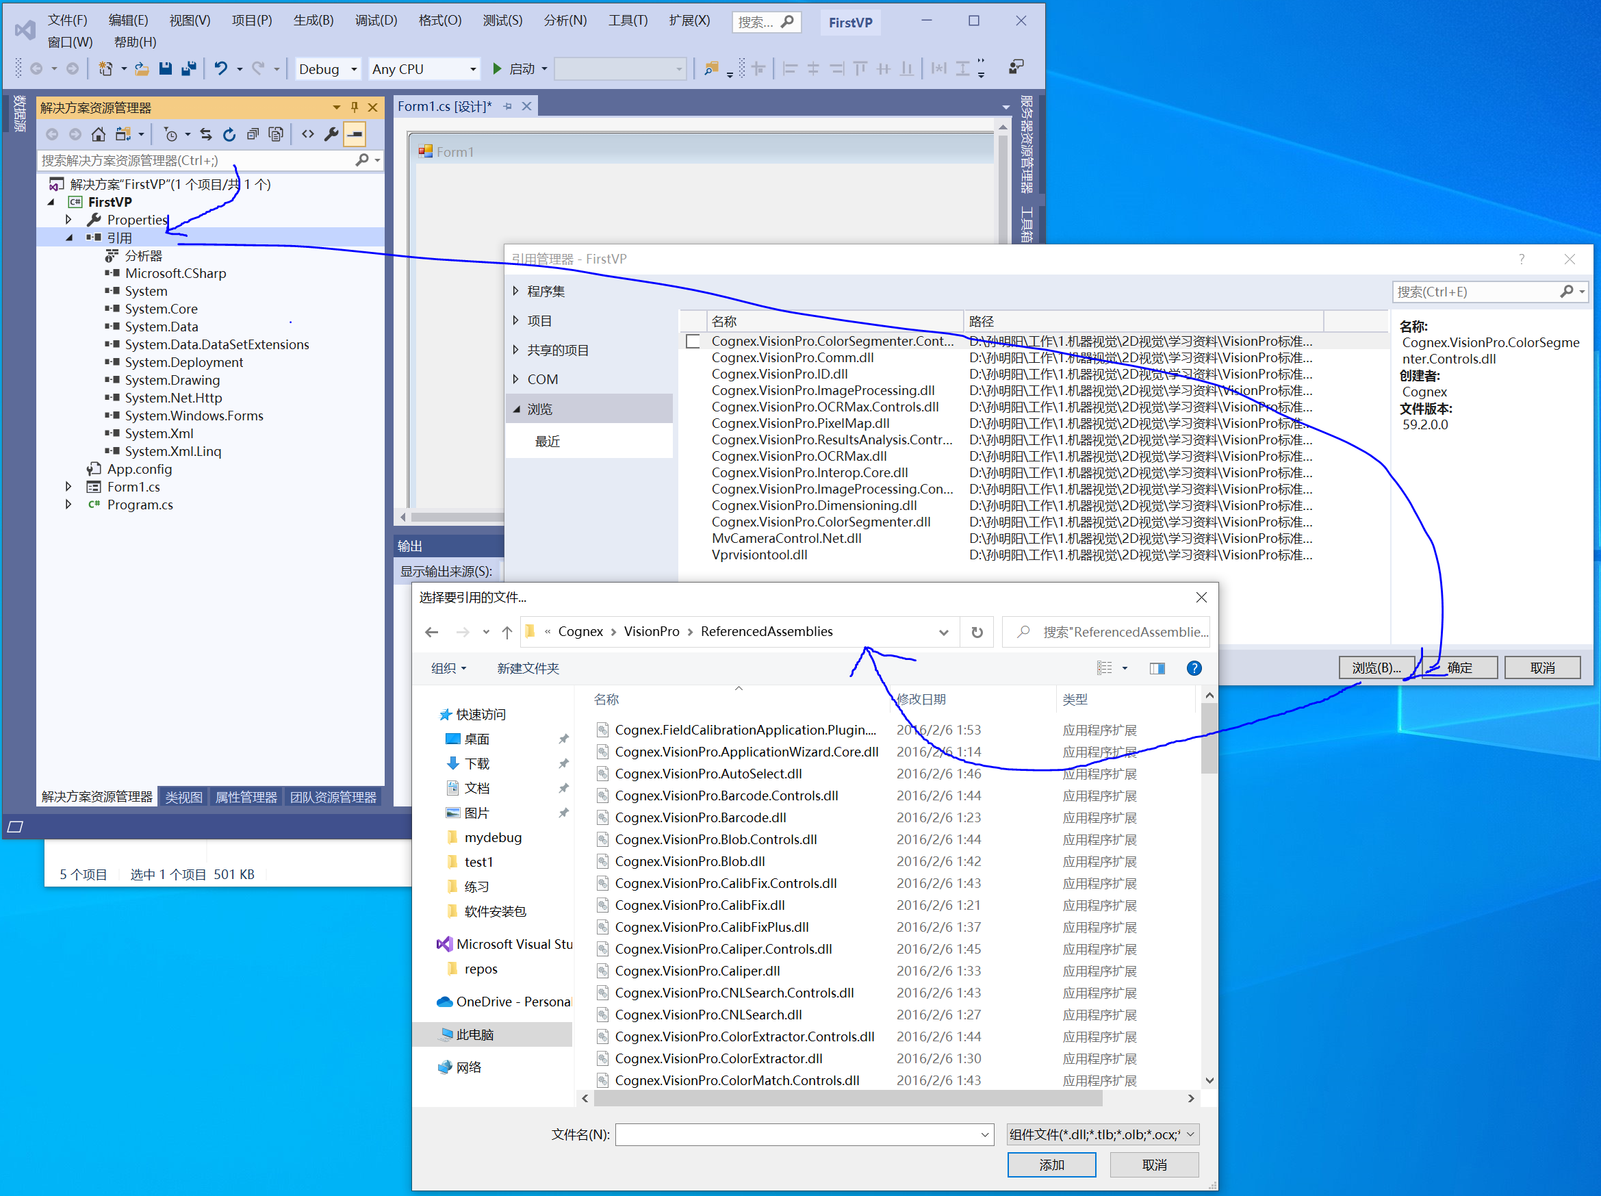Click the 浏览(B) button in Reference Manager
This screenshot has height=1196, width=1601.
coord(1376,667)
